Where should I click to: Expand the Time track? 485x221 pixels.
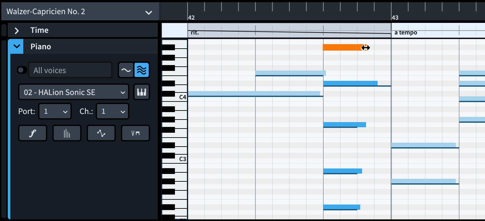[x=17, y=31]
